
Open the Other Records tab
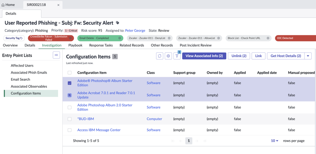click(162, 45)
